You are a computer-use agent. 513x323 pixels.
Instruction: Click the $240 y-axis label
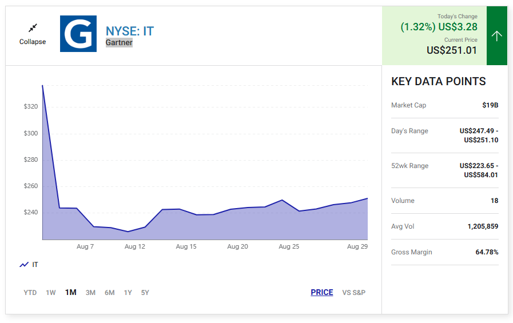[31, 212]
